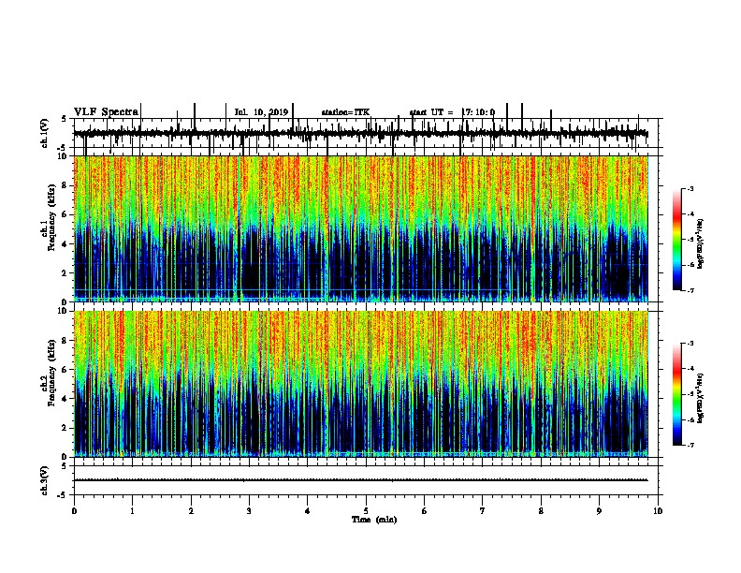Click the ch.1 spectrogram color scale bar

coord(677,240)
